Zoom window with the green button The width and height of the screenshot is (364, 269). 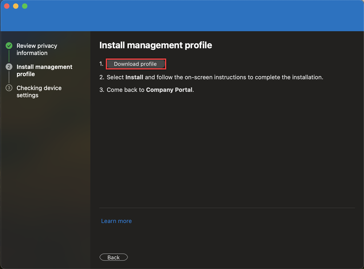[x=25, y=6]
